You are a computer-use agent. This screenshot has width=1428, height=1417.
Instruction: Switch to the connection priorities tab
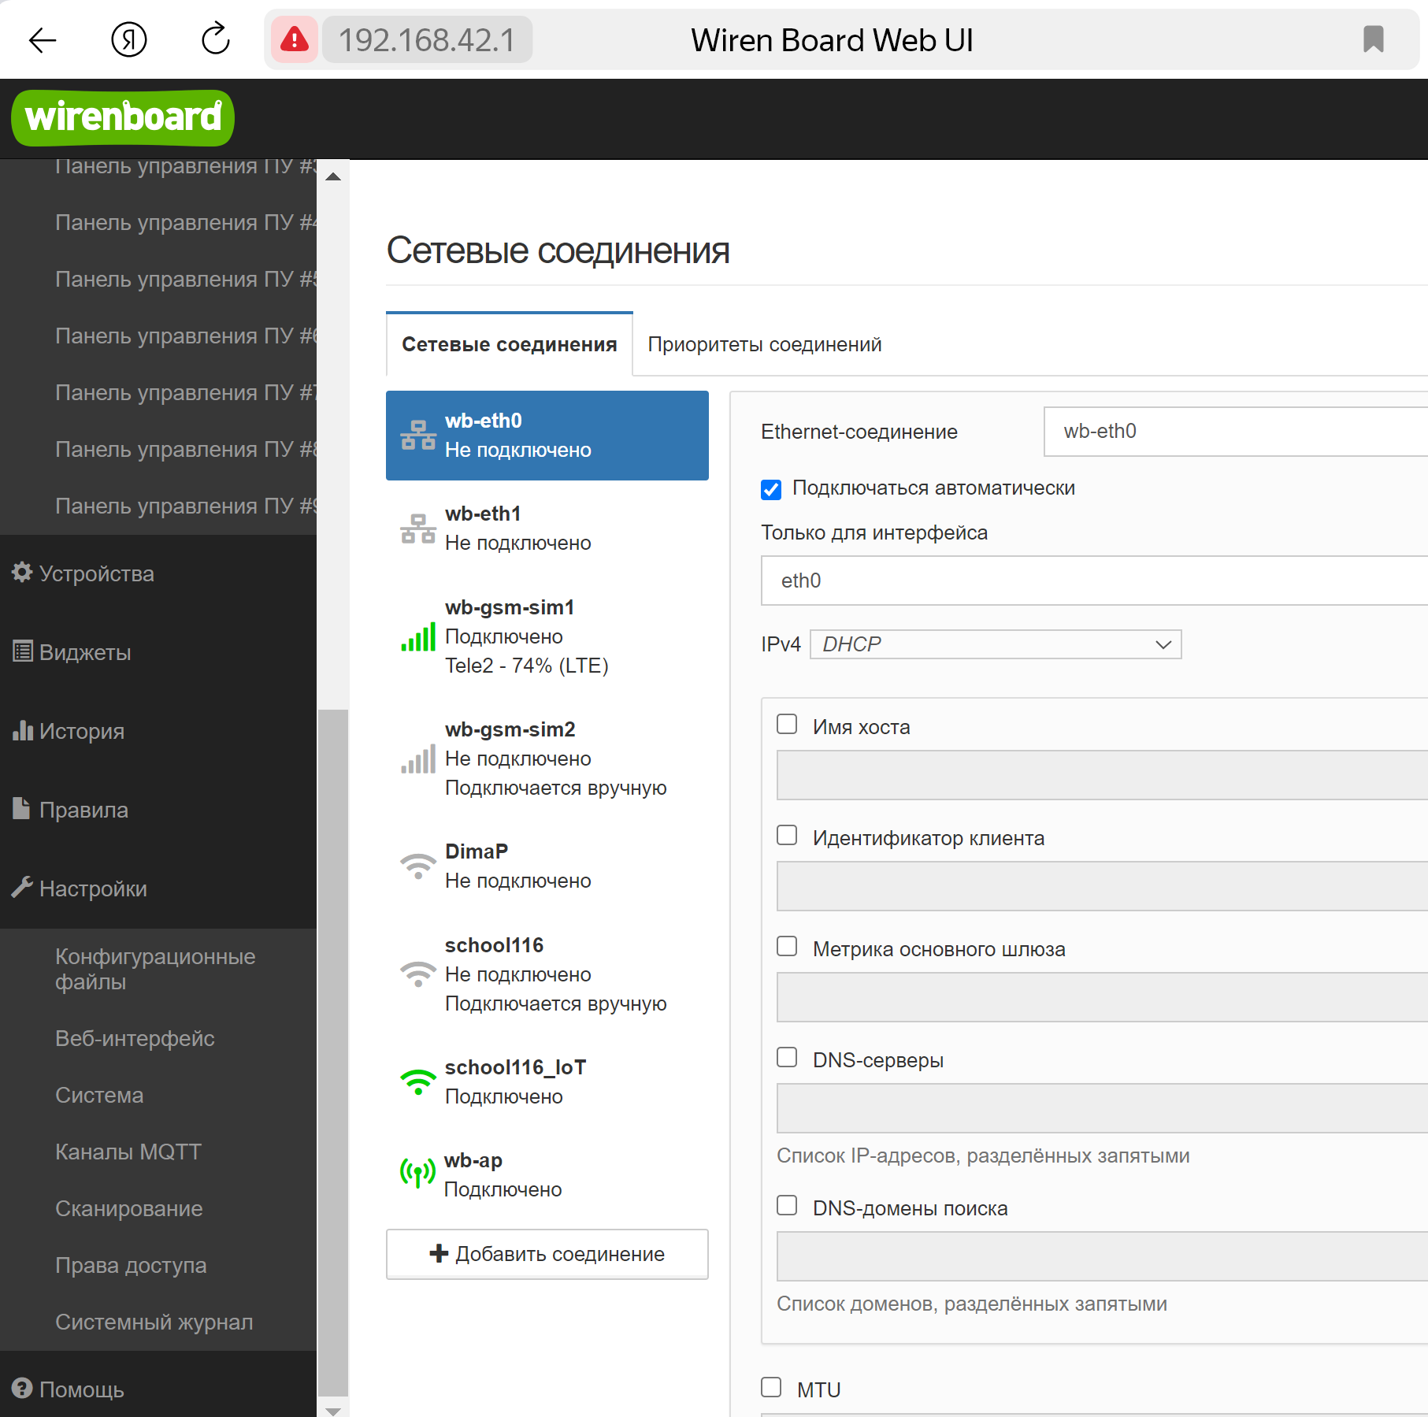point(764,344)
